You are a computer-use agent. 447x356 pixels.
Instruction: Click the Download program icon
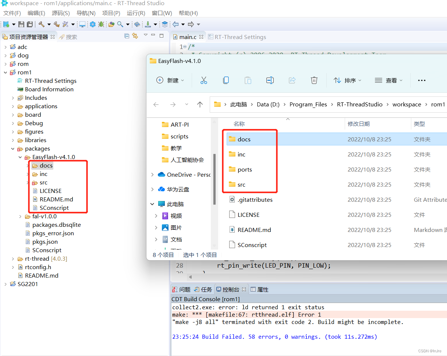pos(148,24)
